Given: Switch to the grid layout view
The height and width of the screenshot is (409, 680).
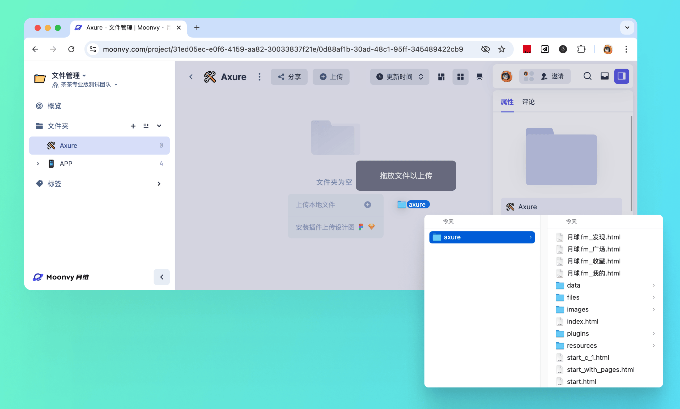Looking at the screenshot, I should [460, 76].
